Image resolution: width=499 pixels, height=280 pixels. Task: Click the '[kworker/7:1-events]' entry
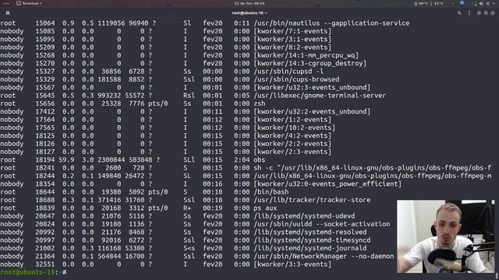[x=292, y=31]
